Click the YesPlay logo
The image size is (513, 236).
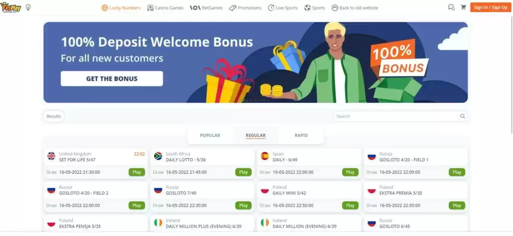pyautogui.click(x=11, y=7)
